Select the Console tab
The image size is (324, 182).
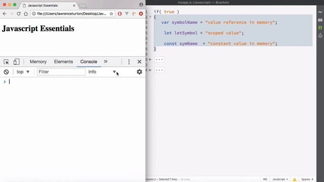89,62
